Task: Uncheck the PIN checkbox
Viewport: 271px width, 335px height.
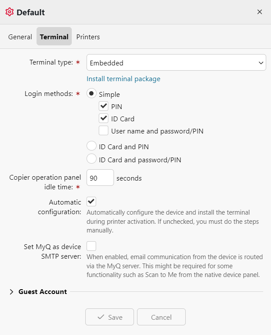Action: (x=104, y=106)
